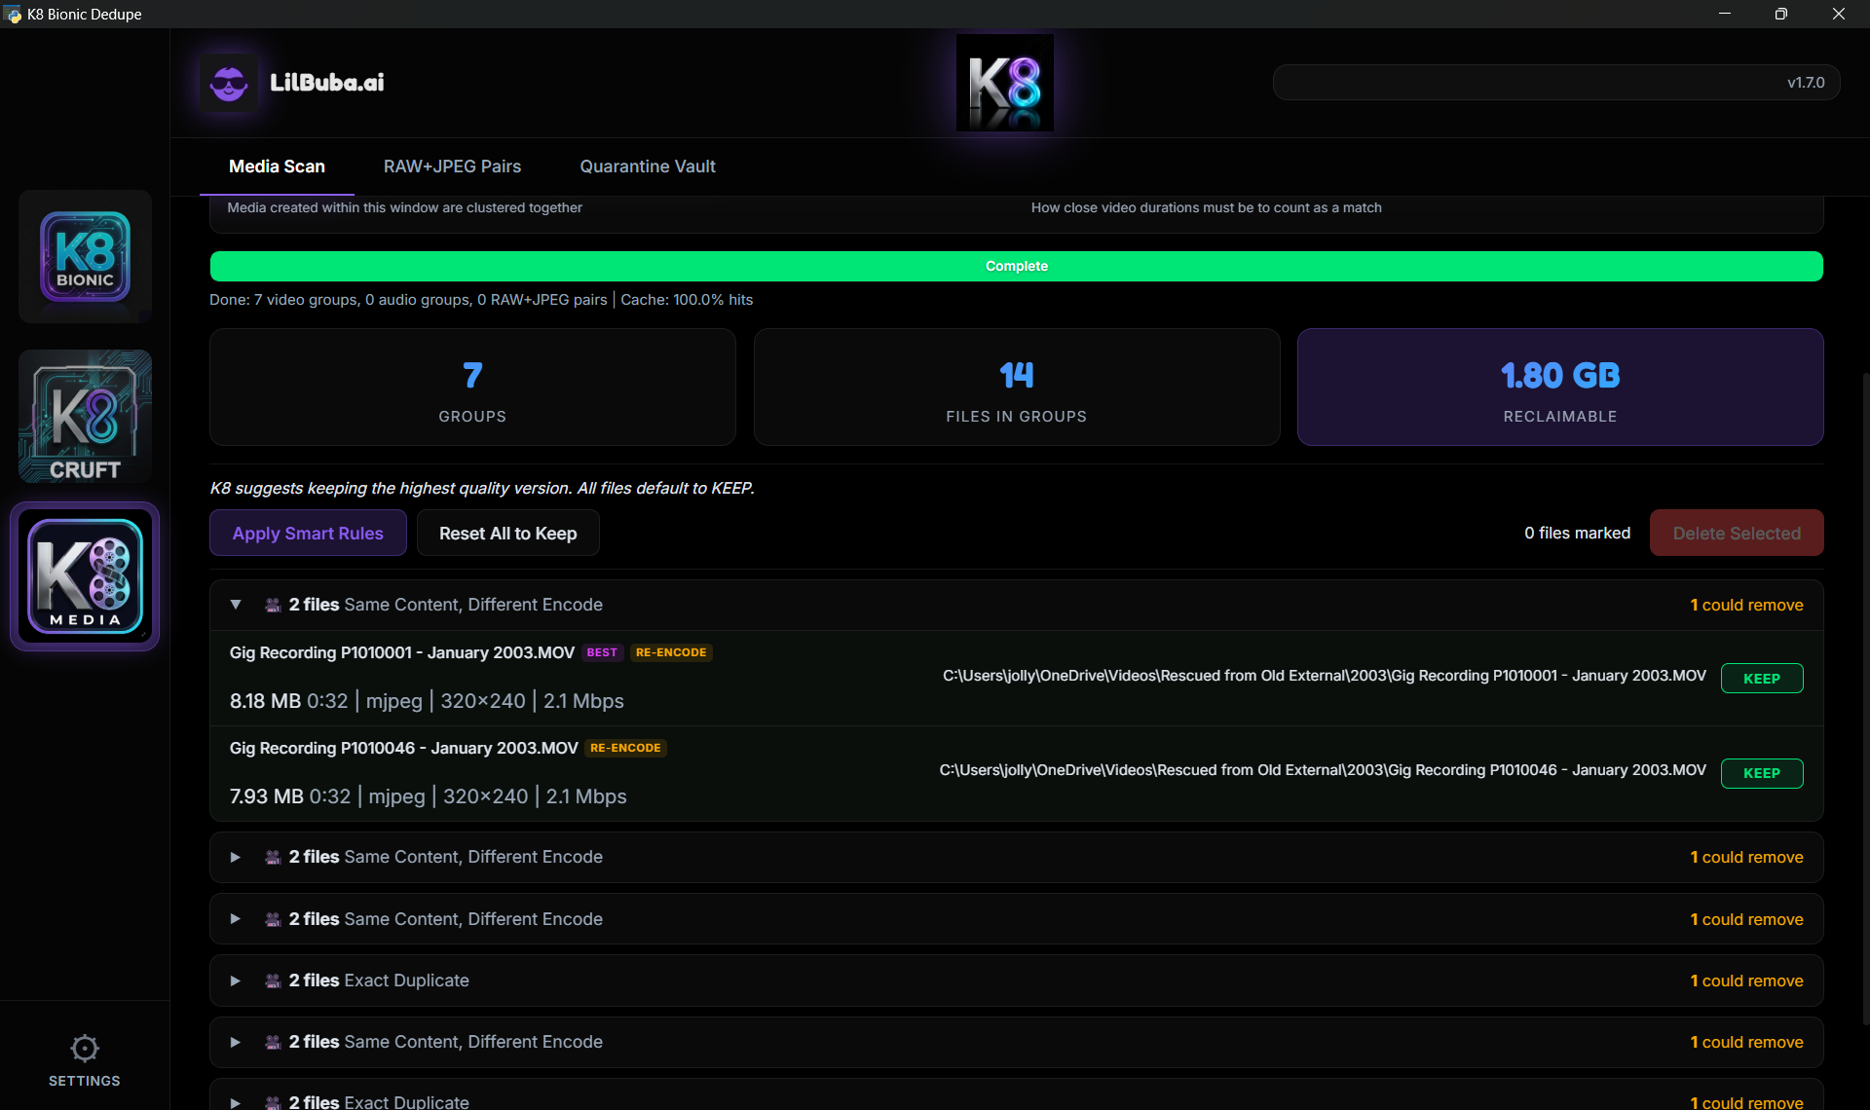Click Reset All to Keep

pos(507,533)
